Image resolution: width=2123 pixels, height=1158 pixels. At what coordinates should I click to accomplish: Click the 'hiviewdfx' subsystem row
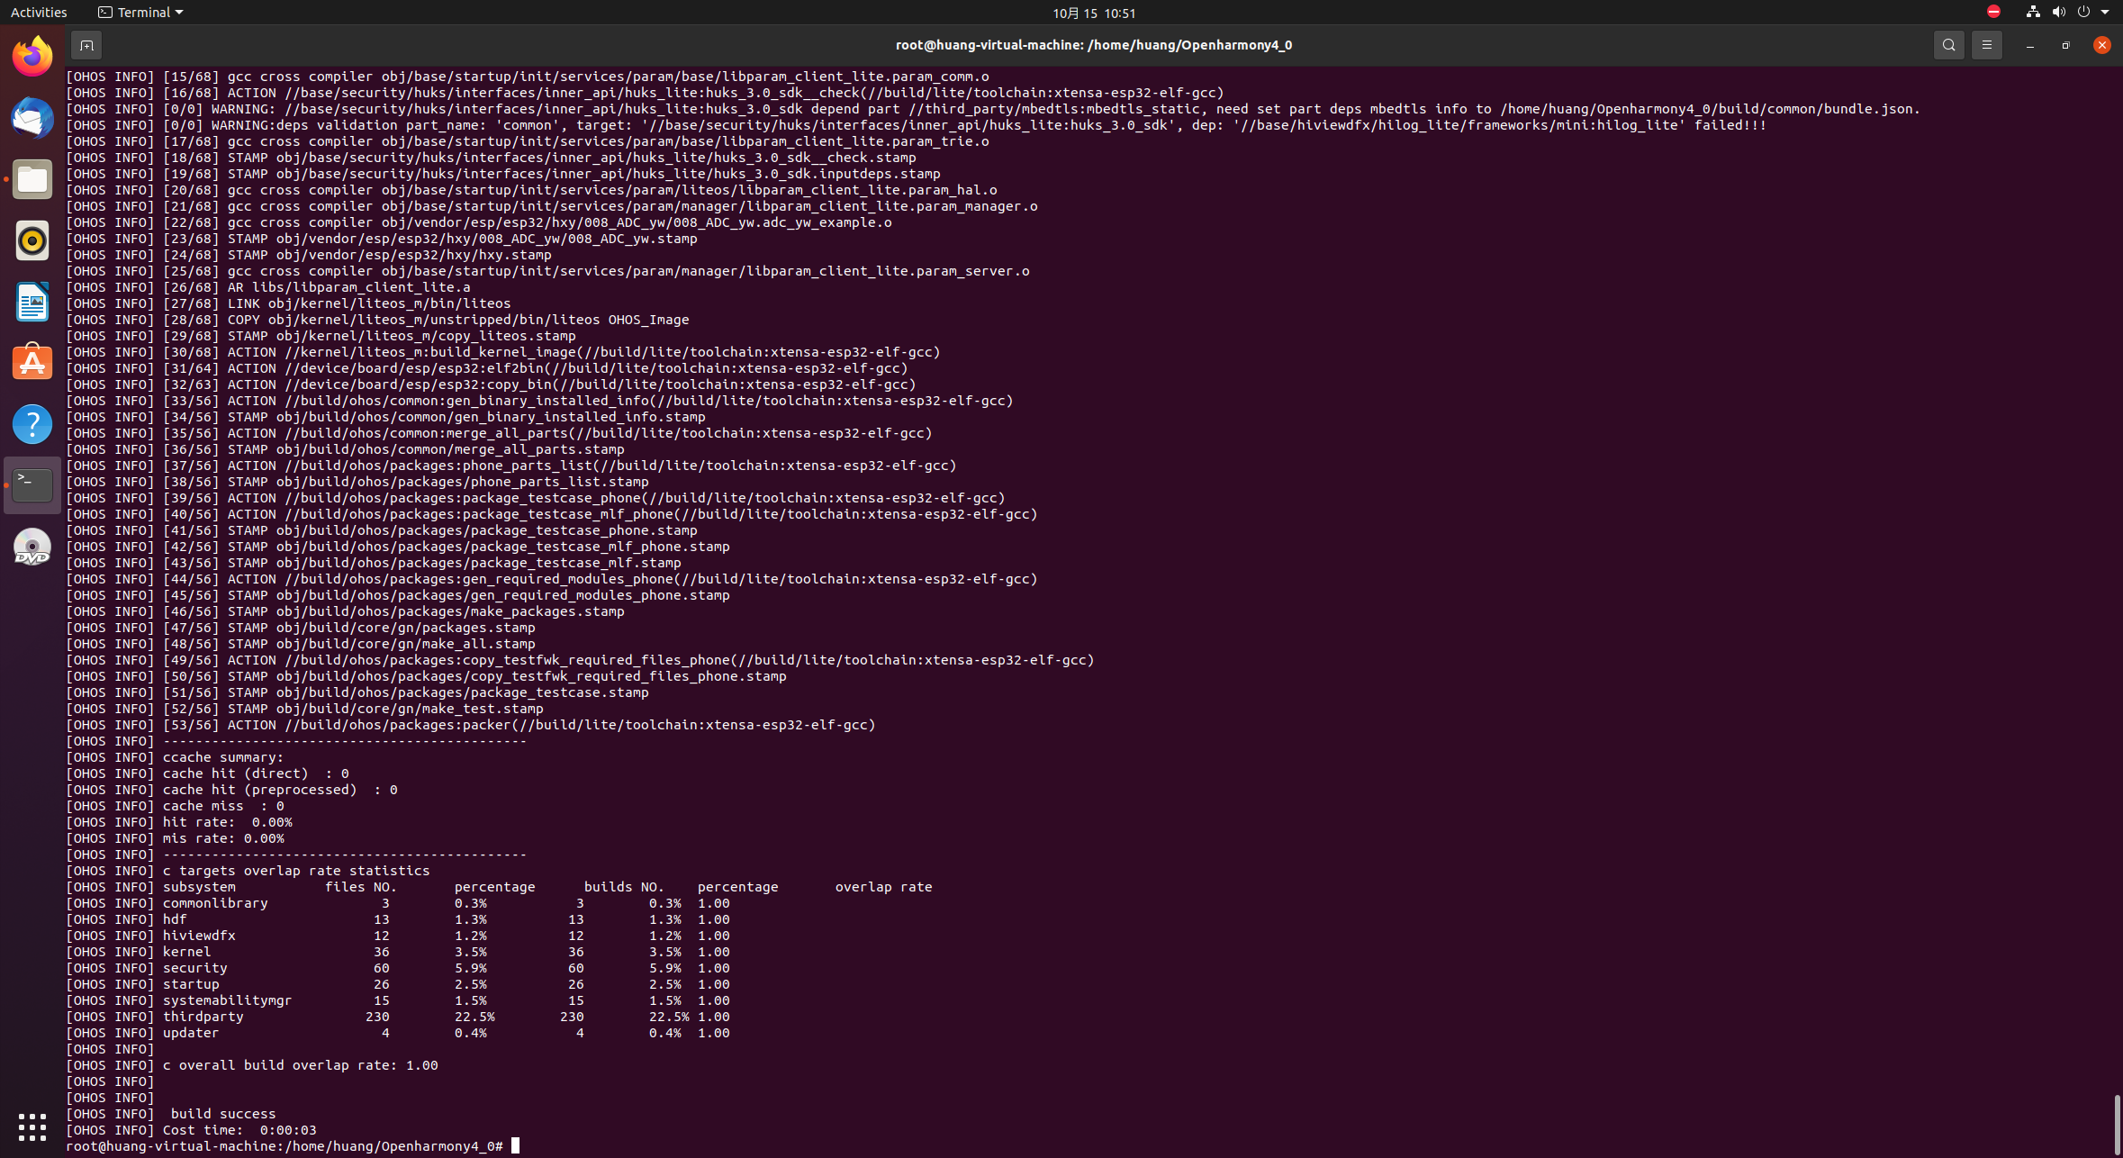(398, 936)
